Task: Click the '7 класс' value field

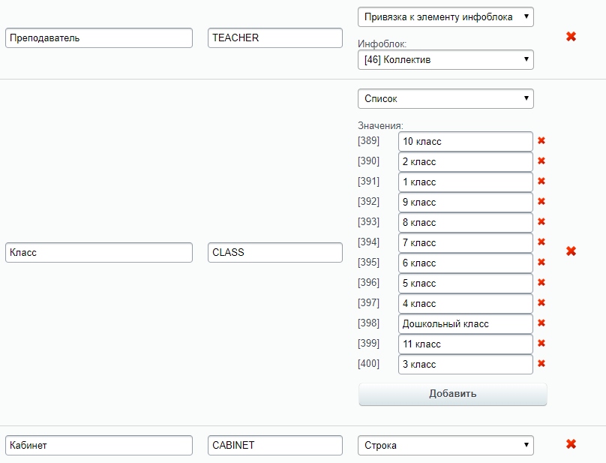Action: coord(465,243)
